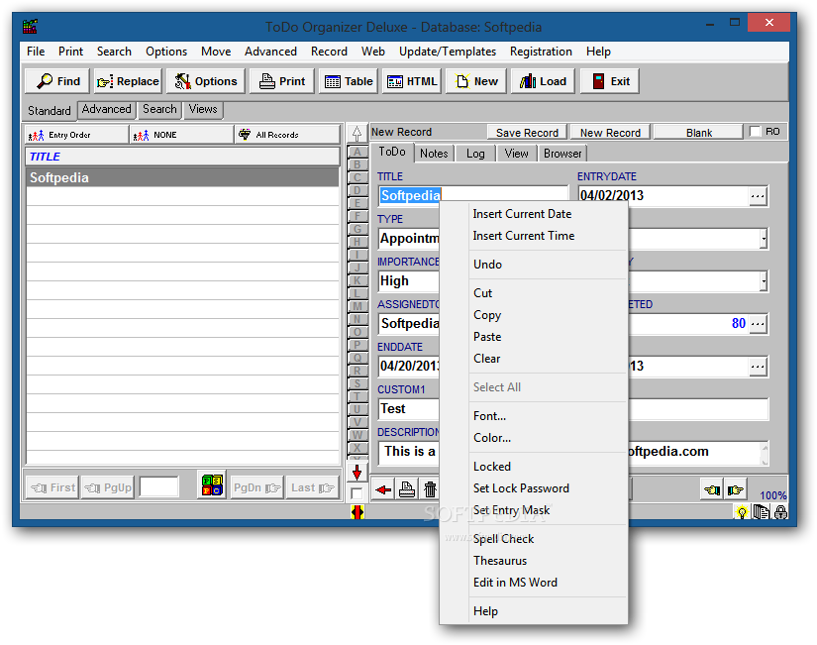Choose Copy in the context menu

point(533,315)
